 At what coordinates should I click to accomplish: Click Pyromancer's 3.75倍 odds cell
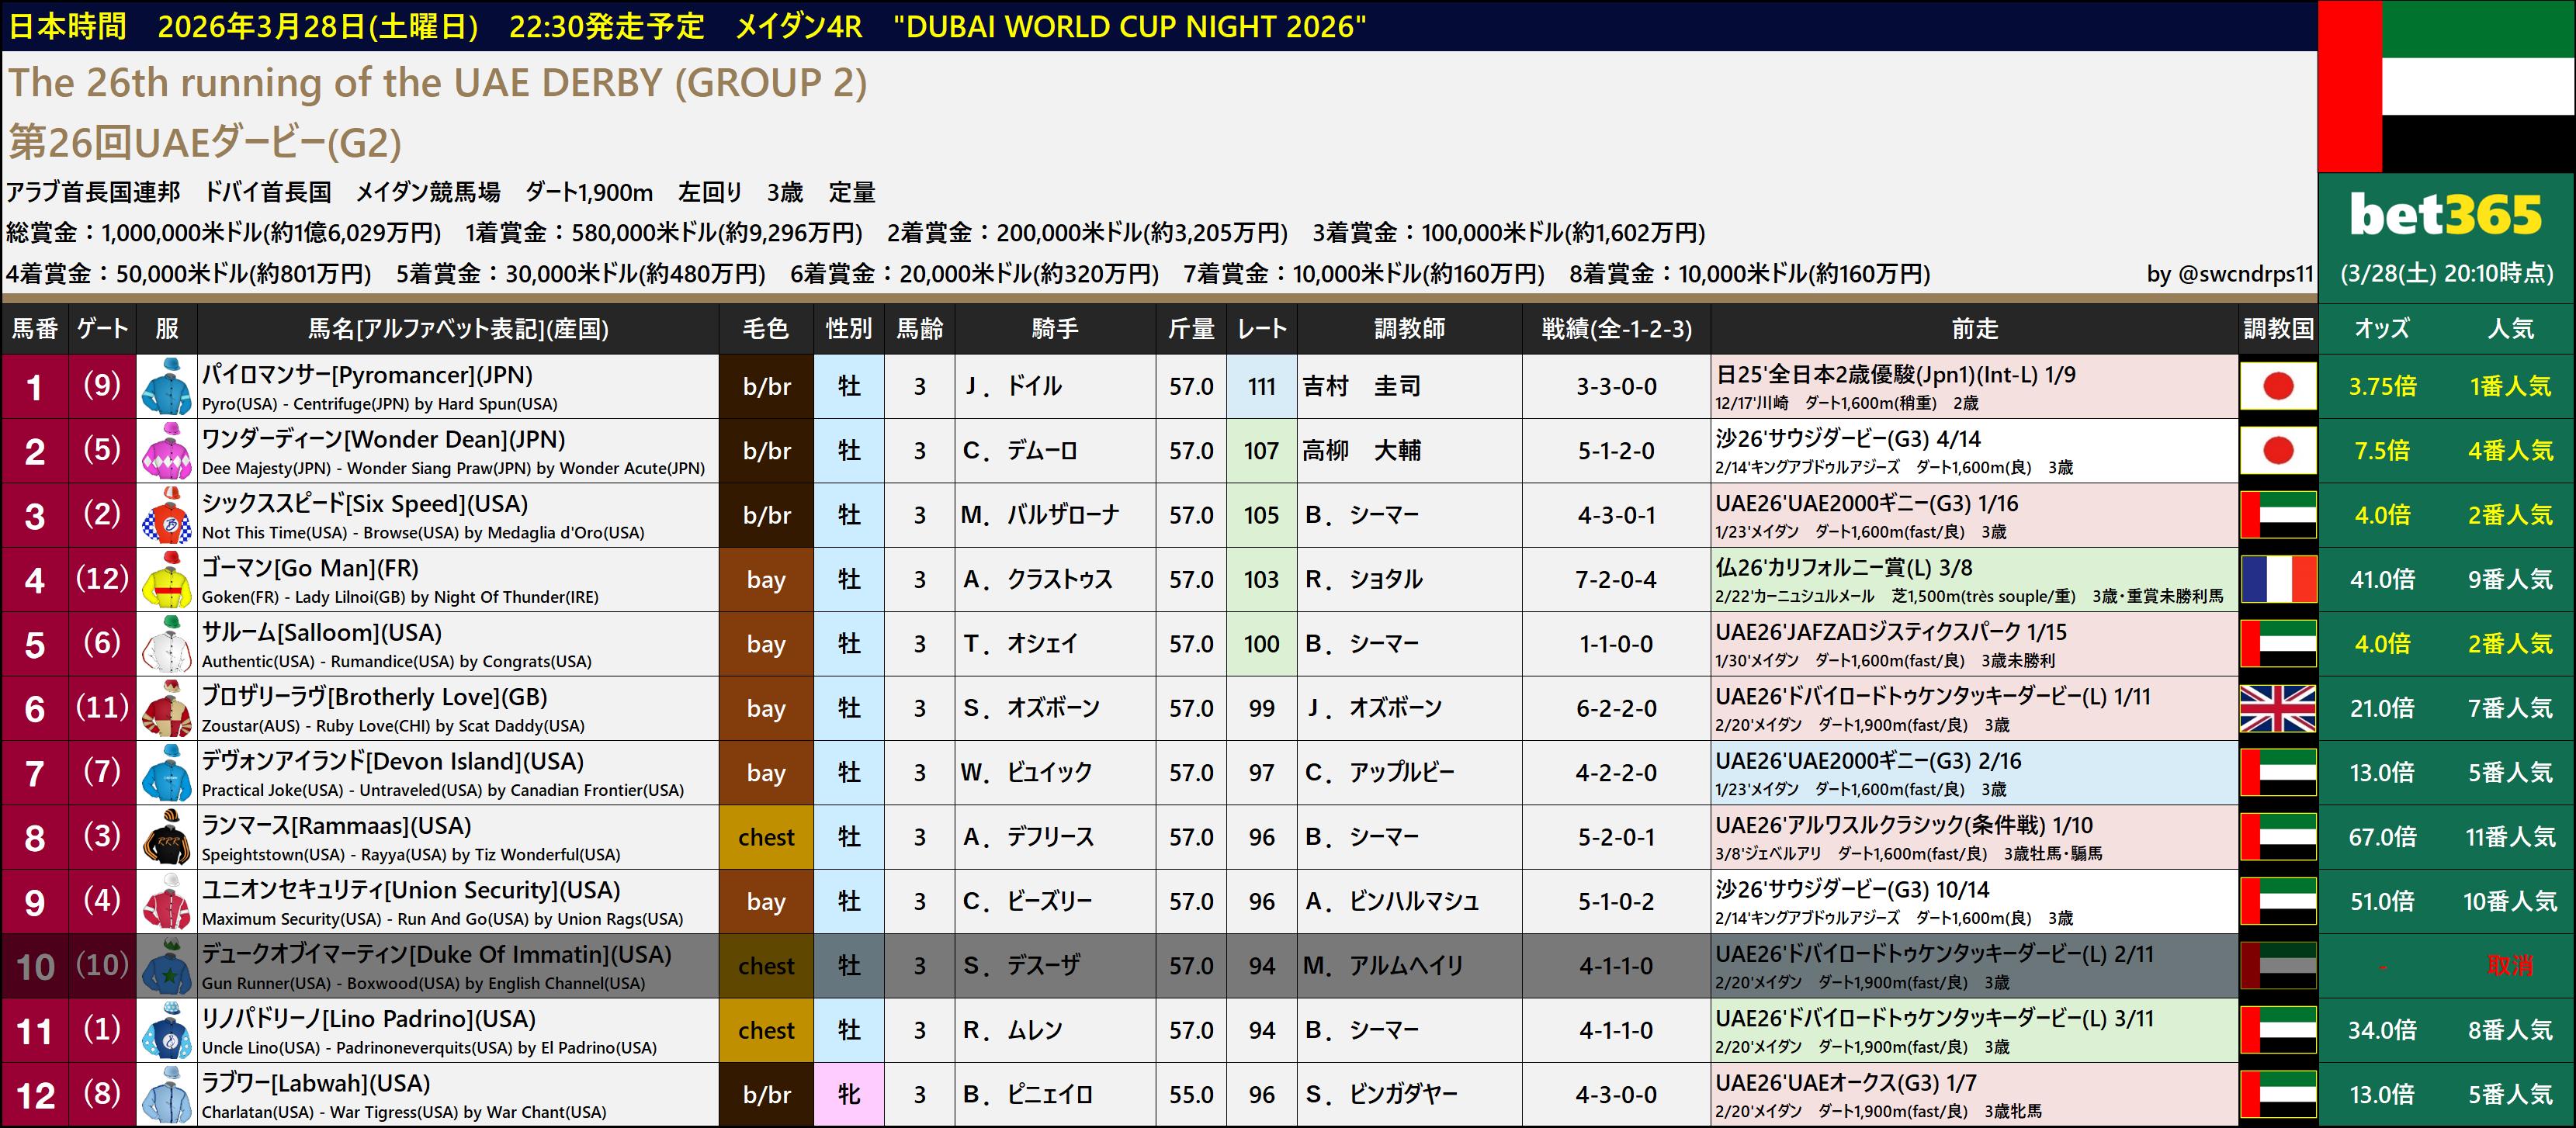pyautogui.click(x=2381, y=386)
